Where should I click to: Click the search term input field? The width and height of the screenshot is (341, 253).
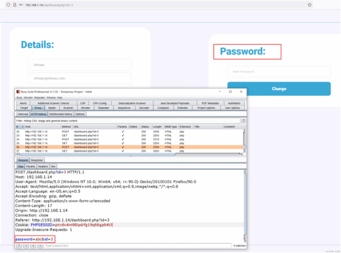[136, 245]
